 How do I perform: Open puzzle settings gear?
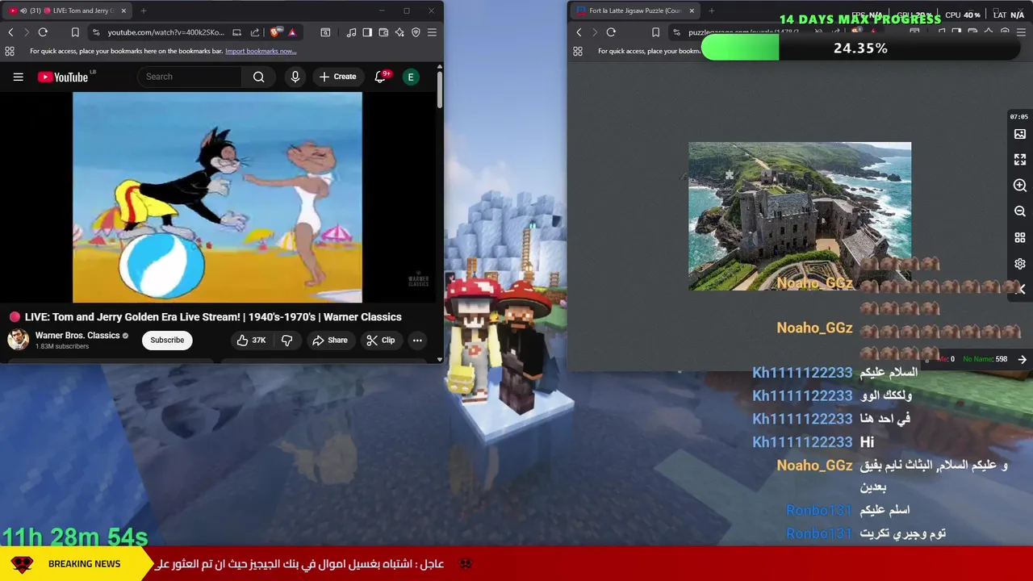pos(1020,264)
